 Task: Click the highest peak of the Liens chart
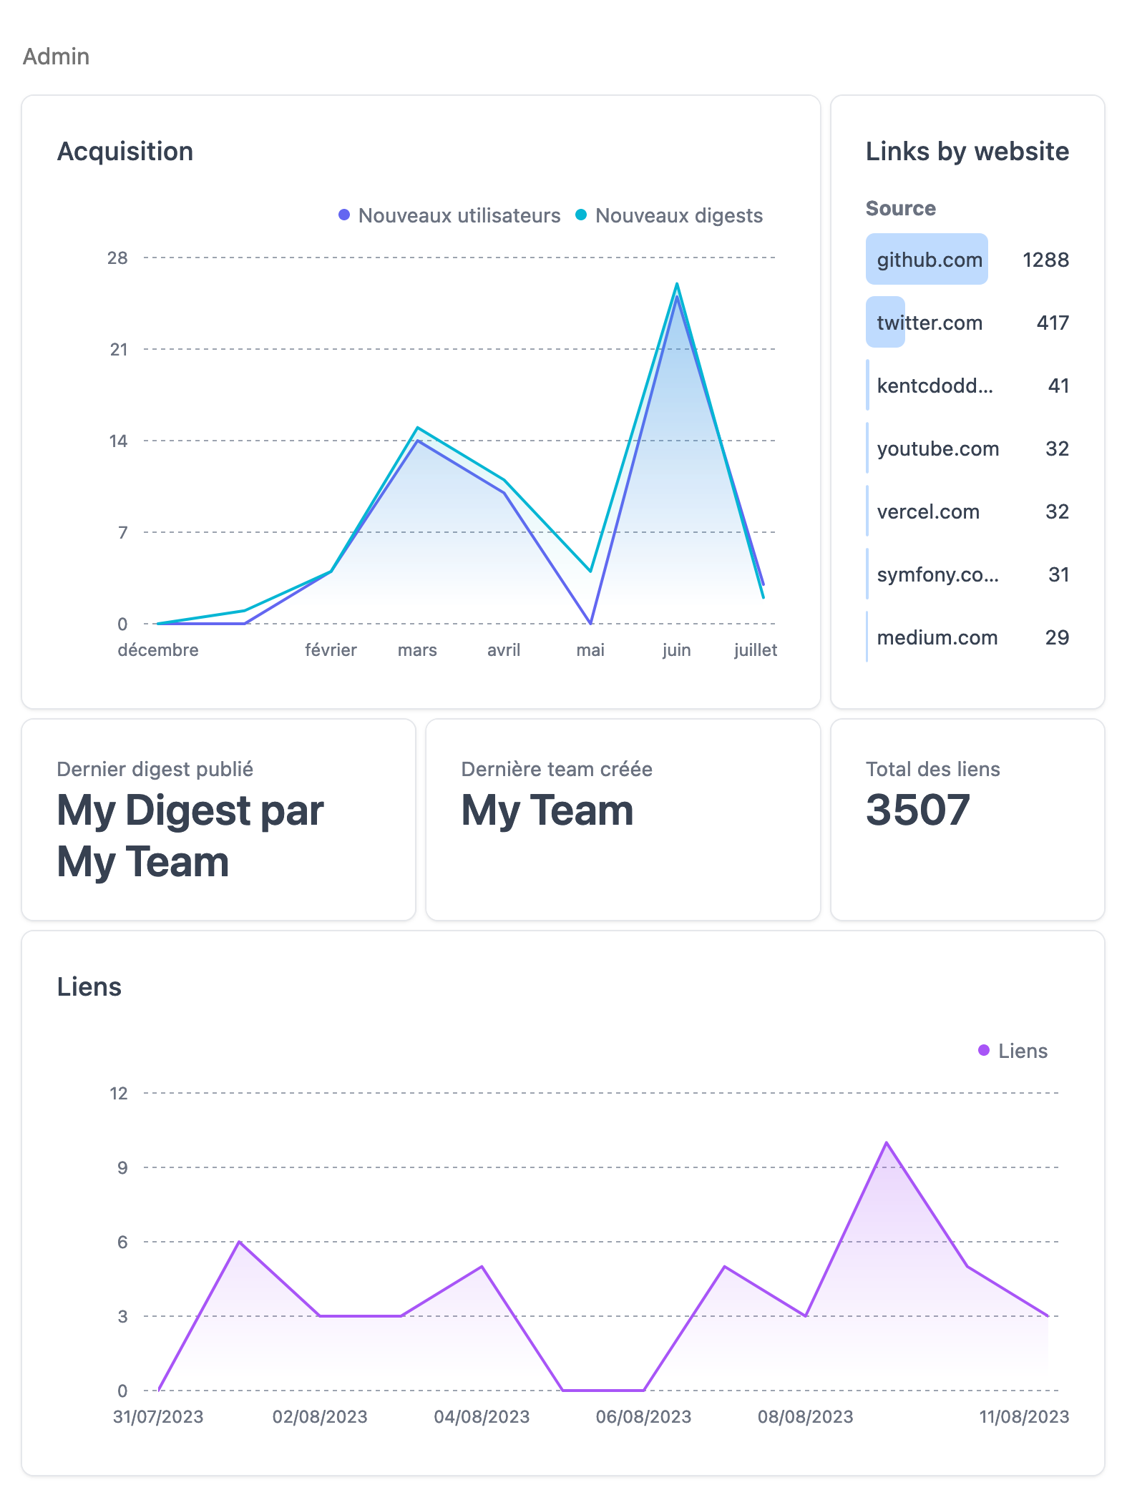(887, 1143)
